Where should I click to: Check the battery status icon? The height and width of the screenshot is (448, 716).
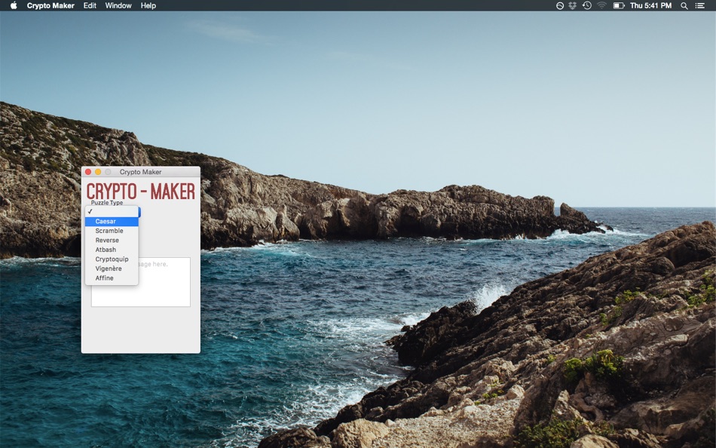(618, 5)
